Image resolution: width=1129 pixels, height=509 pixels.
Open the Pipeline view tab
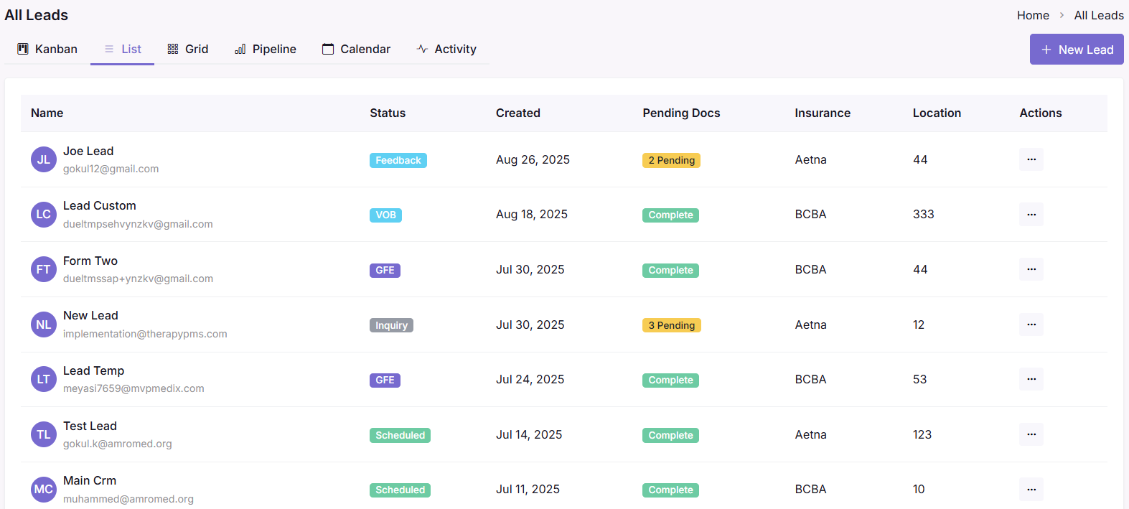coord(266,50)
